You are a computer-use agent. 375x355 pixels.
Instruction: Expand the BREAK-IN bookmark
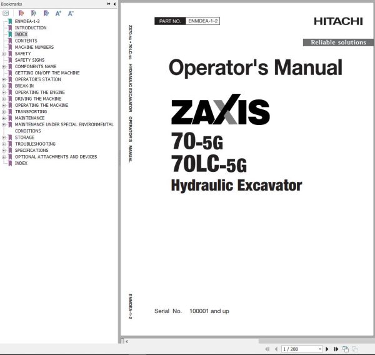(4, 86)
